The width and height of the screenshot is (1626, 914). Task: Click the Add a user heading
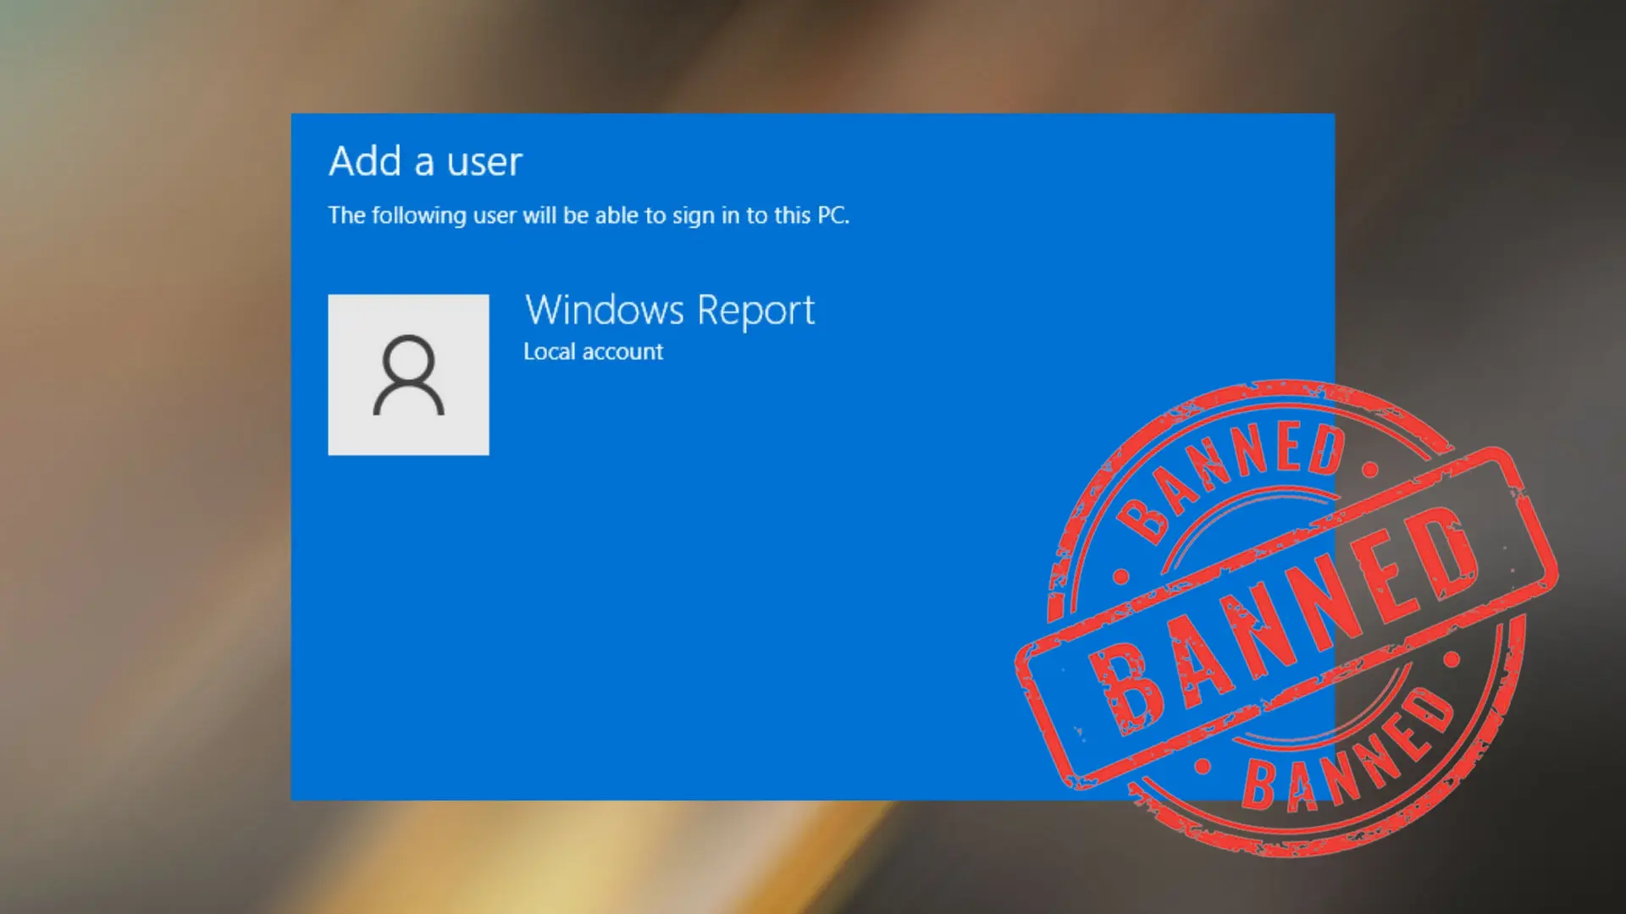(425, 162)
